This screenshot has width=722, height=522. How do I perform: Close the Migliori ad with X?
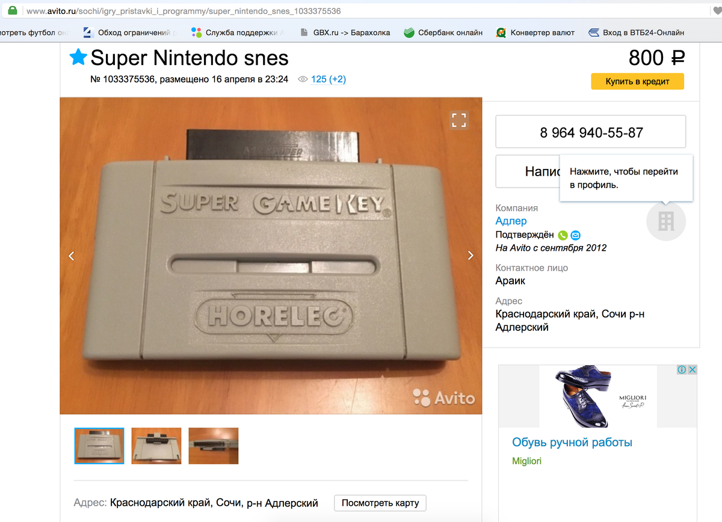pyautogui.click(x=692, y=370)
